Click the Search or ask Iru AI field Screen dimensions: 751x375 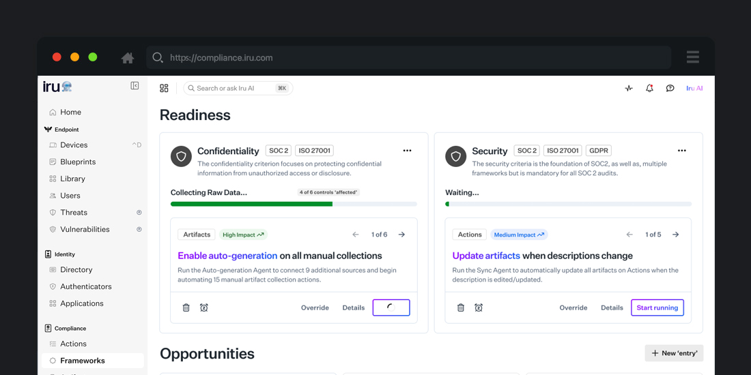238,88
